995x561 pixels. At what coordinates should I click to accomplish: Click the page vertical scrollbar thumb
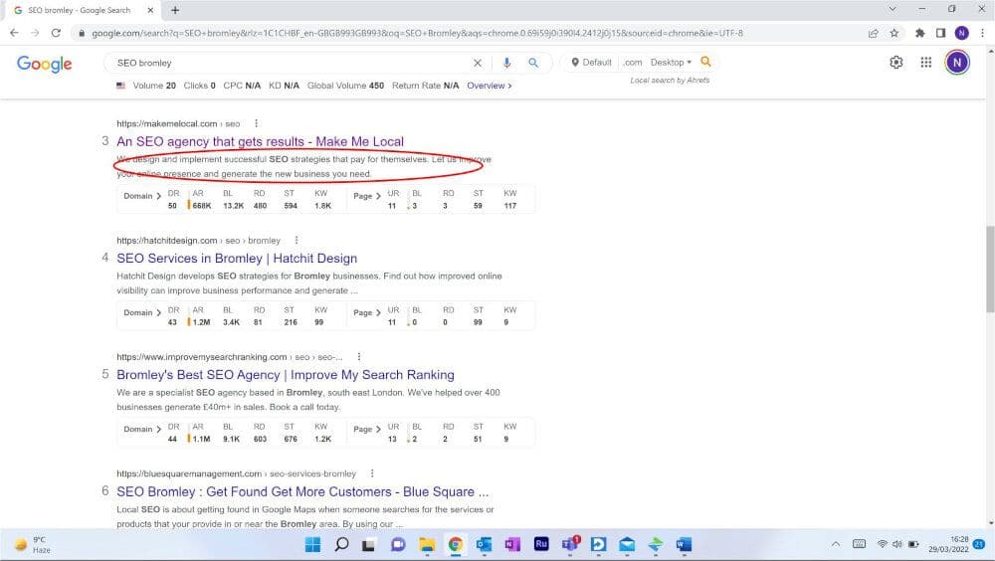(990, 269)
